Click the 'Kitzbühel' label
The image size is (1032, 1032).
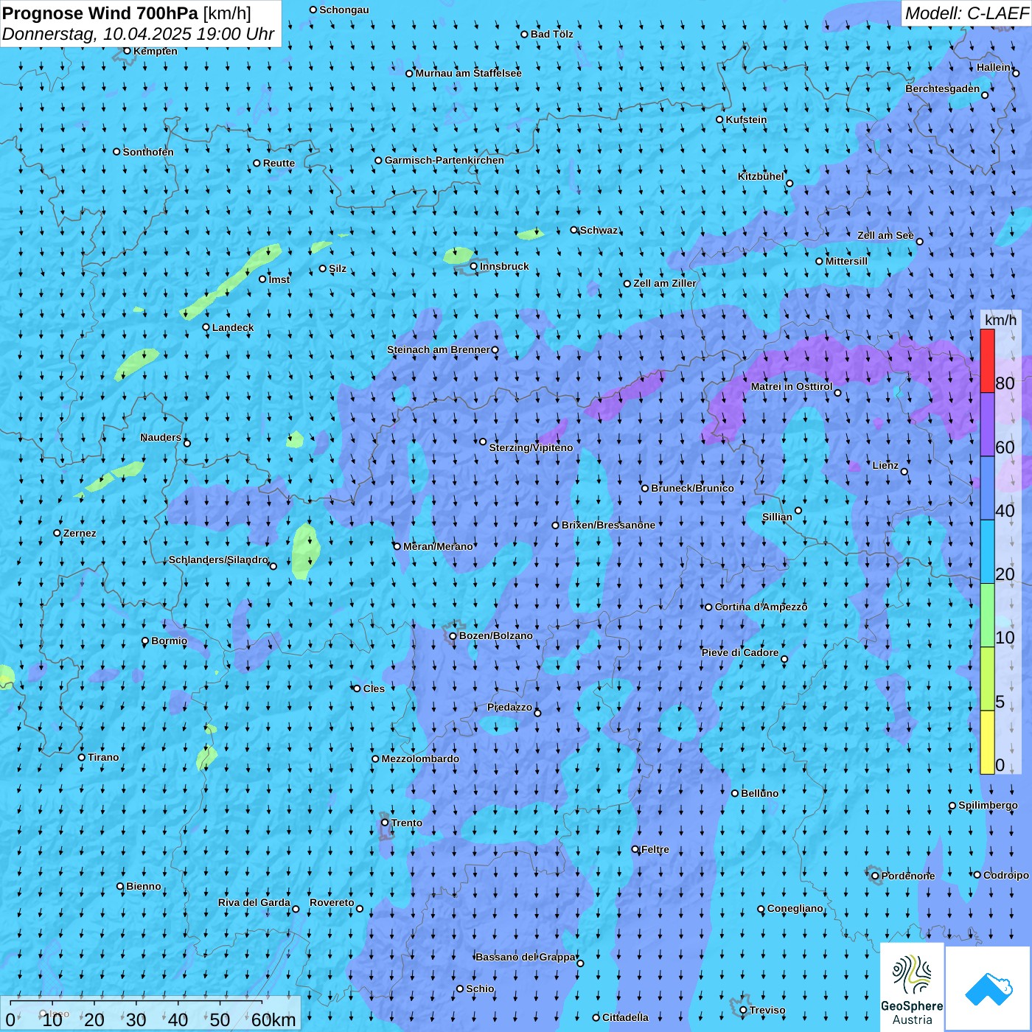(x=761, y=176)
